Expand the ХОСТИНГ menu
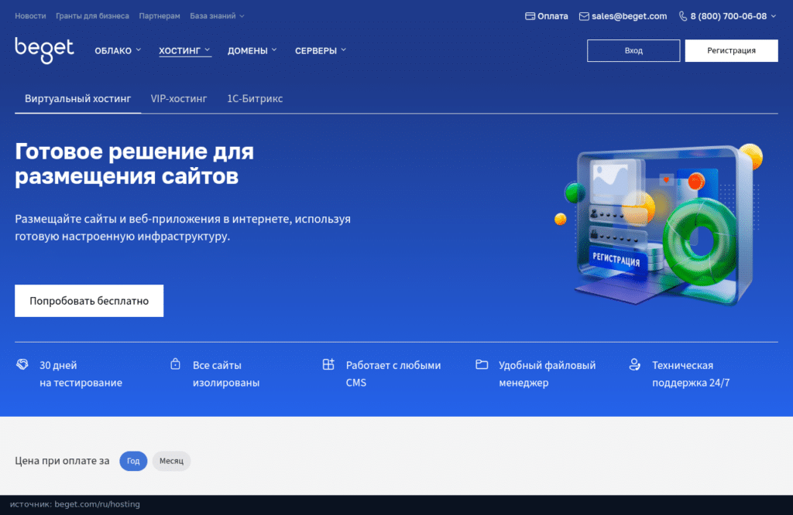The width and height of the screenshot is (793, 515). pyautogui.click(x=184, y=50)
